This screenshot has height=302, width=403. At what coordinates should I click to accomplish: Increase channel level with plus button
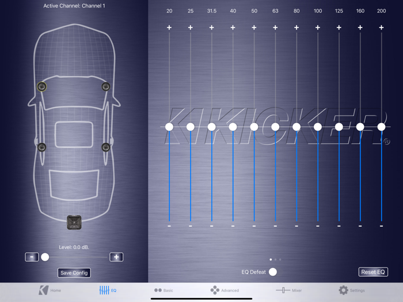(x=116, y=257)
